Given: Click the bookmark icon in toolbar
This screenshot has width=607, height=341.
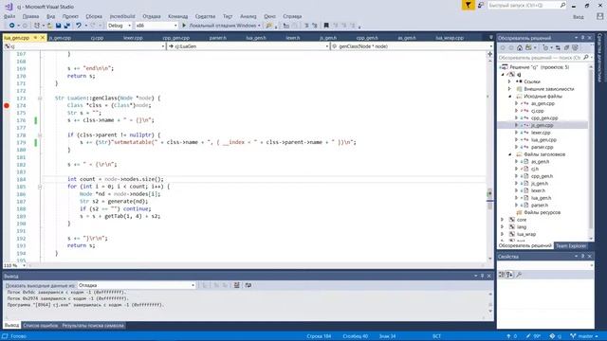Looking at the screenshot, I should tap(326, 26).
